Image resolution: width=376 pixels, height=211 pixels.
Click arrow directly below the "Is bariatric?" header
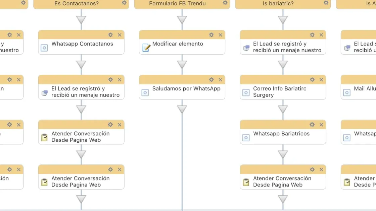click(x=283, y=20)
